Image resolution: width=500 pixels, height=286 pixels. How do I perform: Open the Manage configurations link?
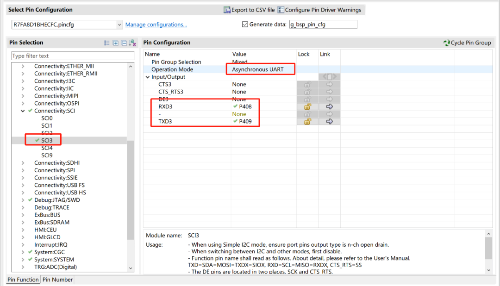point(156,25)
